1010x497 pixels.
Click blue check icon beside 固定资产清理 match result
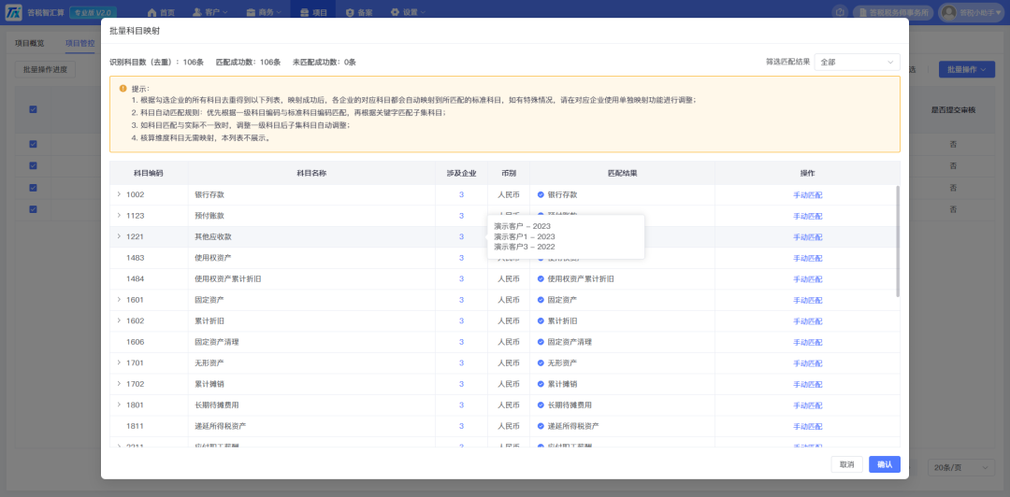tap(541, 342)
